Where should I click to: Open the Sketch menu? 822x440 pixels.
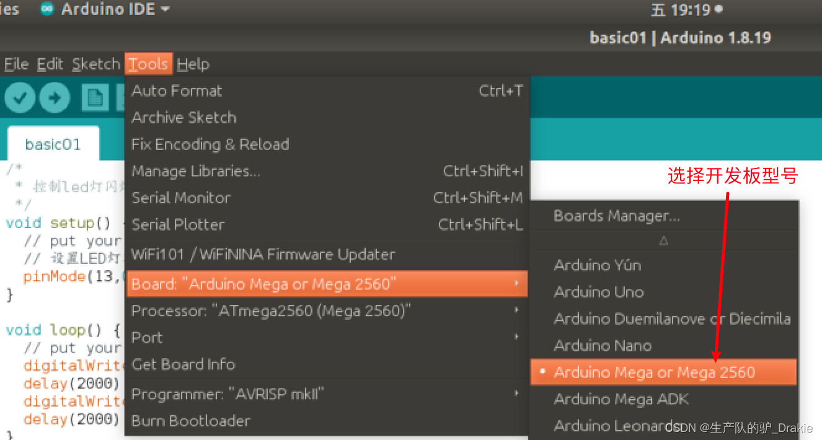[96, 64]
